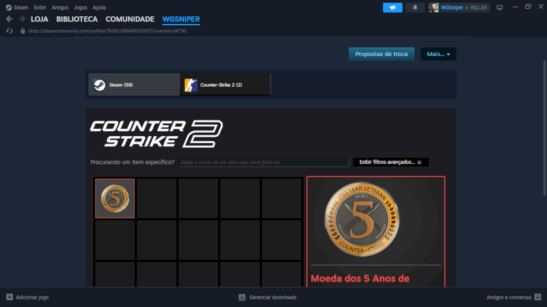Select the Counter-Strike 2 (1) inventory tab

(x=226, y=85)
